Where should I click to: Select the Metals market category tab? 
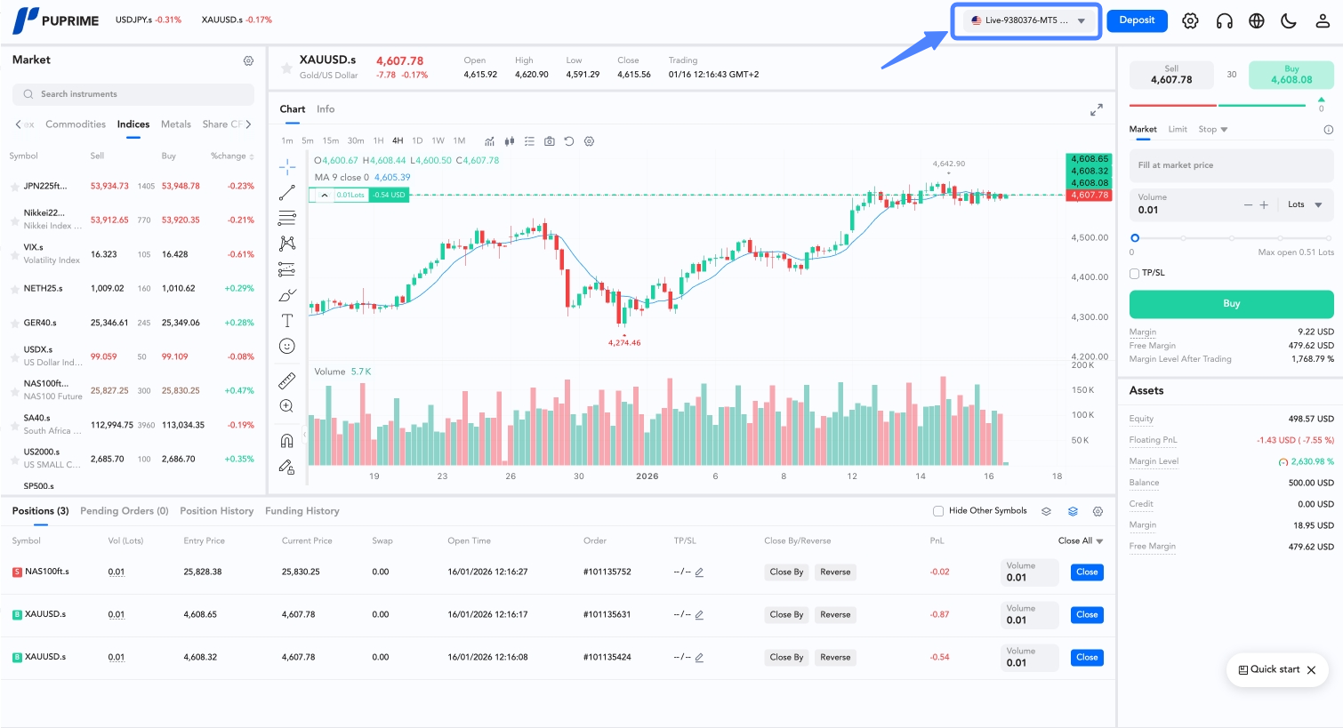[175, 124]
